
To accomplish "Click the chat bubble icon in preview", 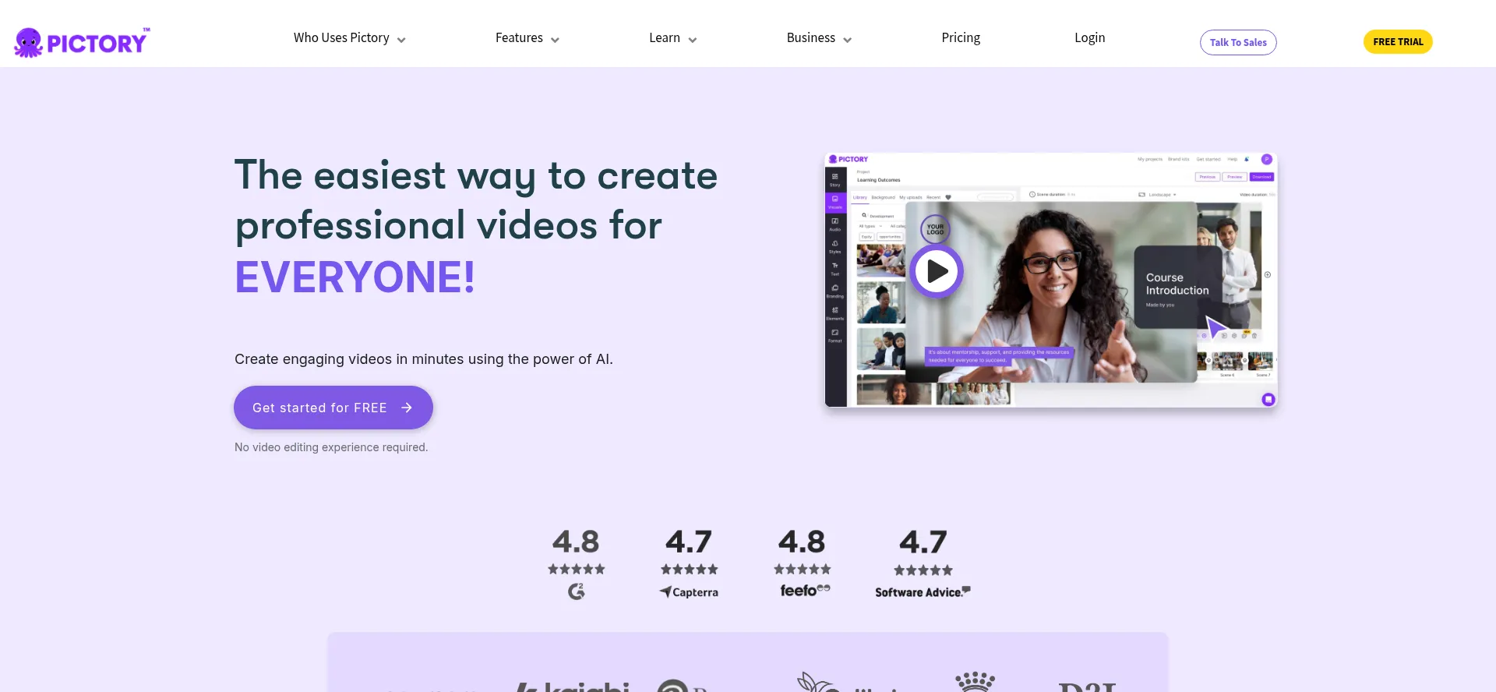I will coord(1268,399).
